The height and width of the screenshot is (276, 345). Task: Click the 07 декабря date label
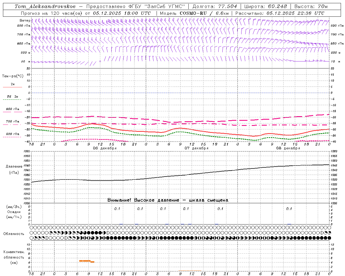pos(196,148)
